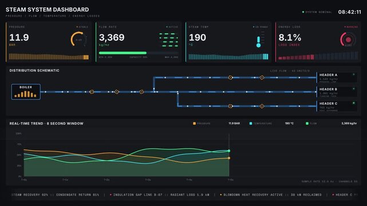Click the orange pressure endpoint on trend
The image size is (367, 206).
click(x=229, y=158)
